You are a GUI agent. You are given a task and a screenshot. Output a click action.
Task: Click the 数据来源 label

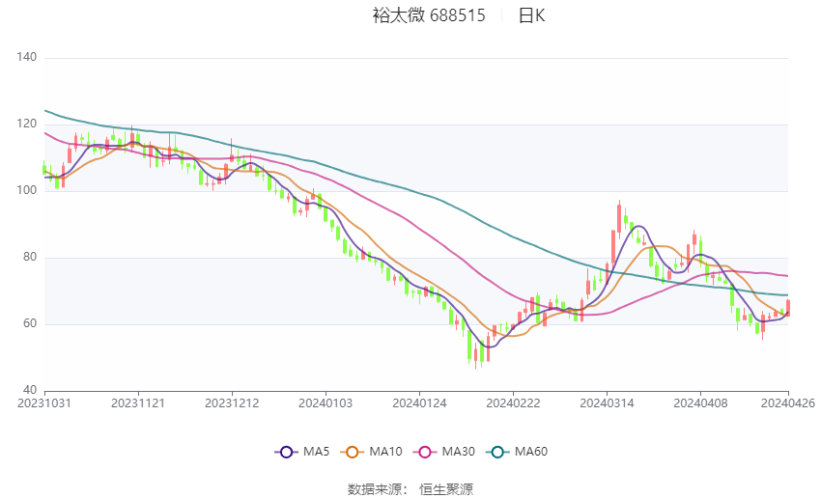click(x=374, y=489)
